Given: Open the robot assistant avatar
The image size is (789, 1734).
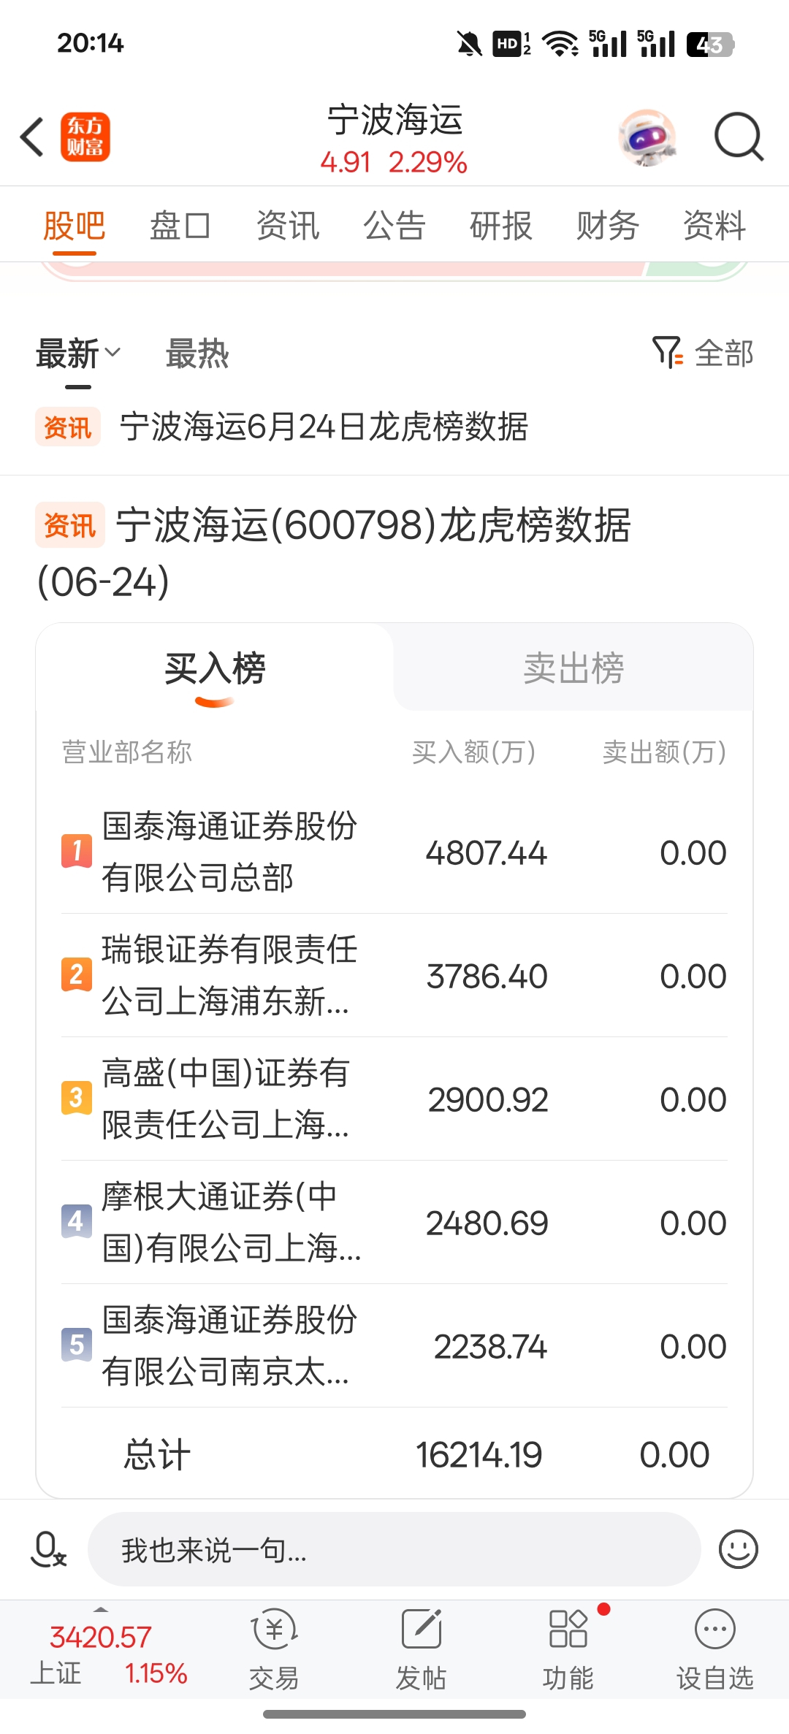Looking at the screenshot, I should coord(647,137).
